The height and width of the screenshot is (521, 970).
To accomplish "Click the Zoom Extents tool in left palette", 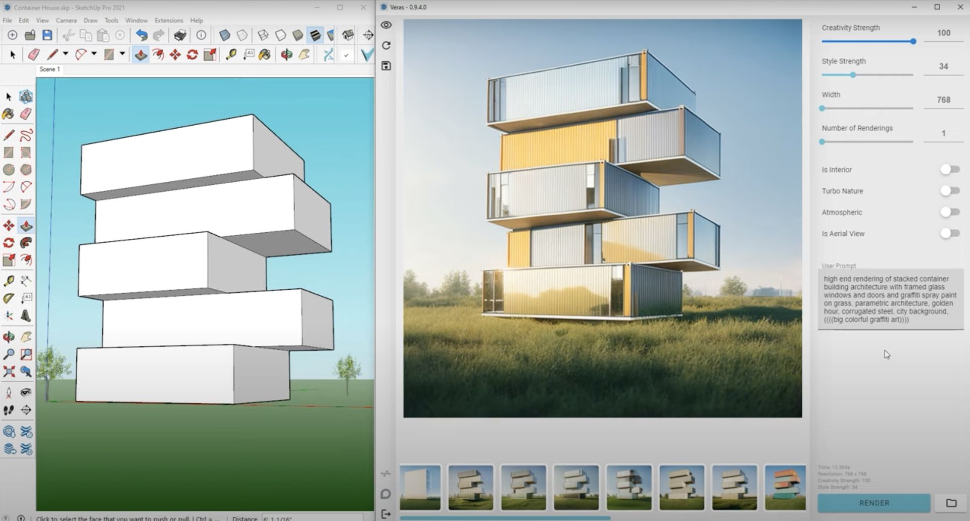I will 9,372.
